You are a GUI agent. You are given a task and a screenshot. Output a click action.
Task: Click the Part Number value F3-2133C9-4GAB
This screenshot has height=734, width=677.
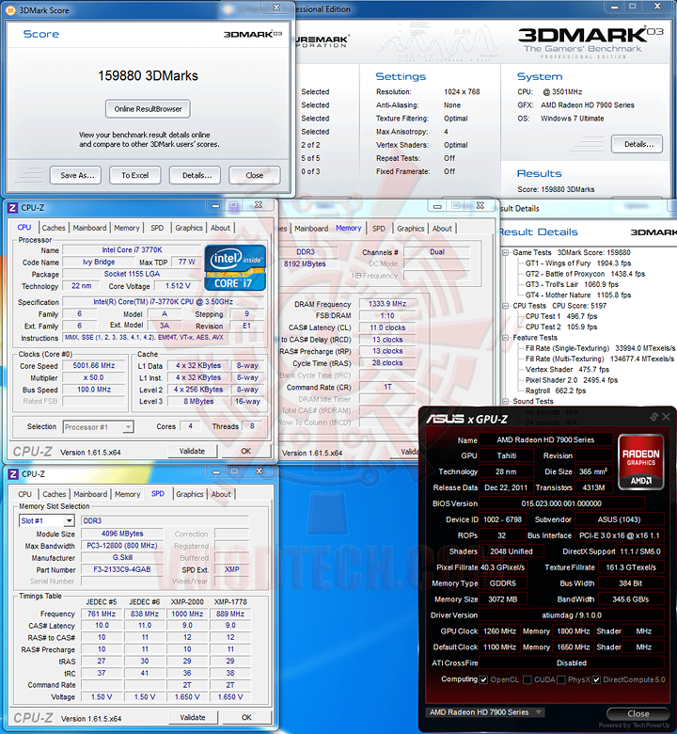point(122,569)
